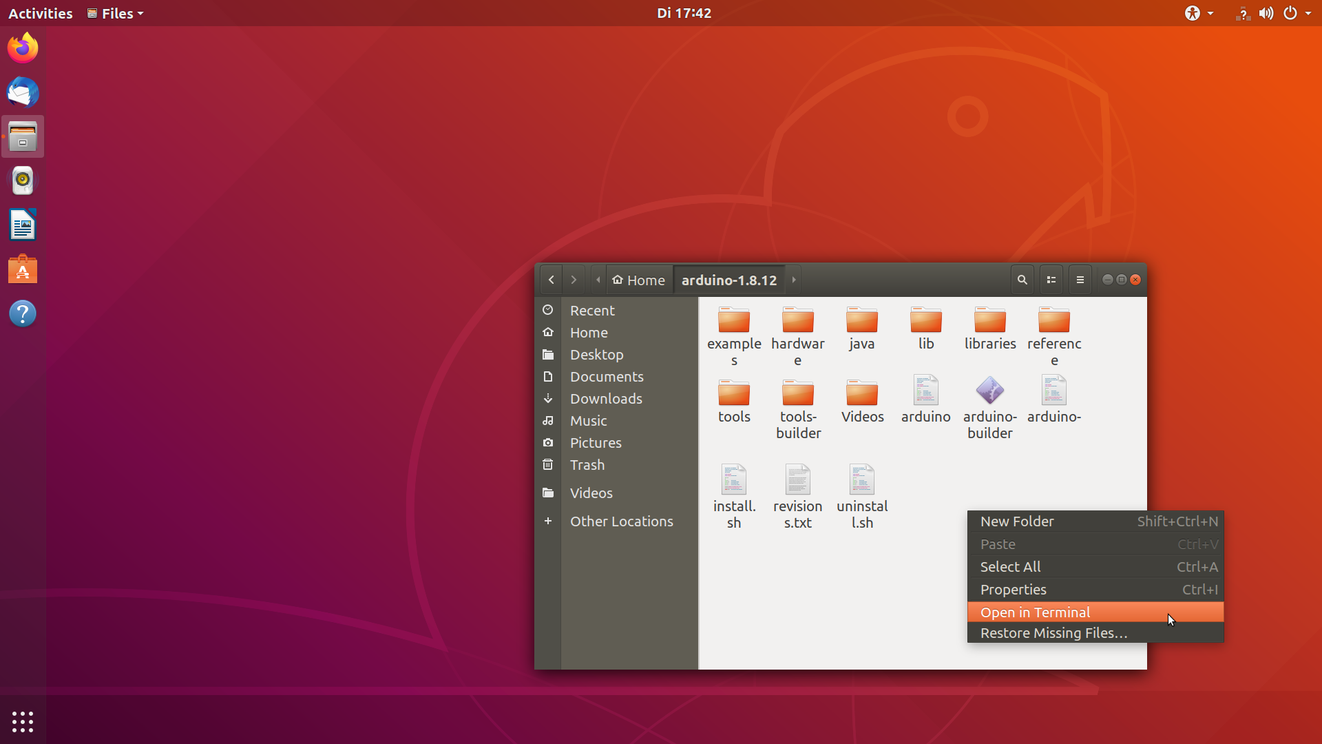The image size is (1322, 744).
Task: Go forward with the forward arrow
Action: [574, 280]
